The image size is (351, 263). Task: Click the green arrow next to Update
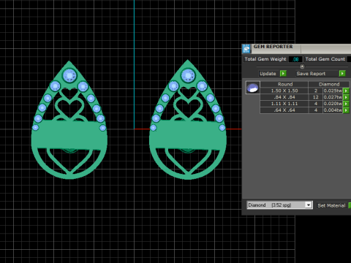coord(283,74)
